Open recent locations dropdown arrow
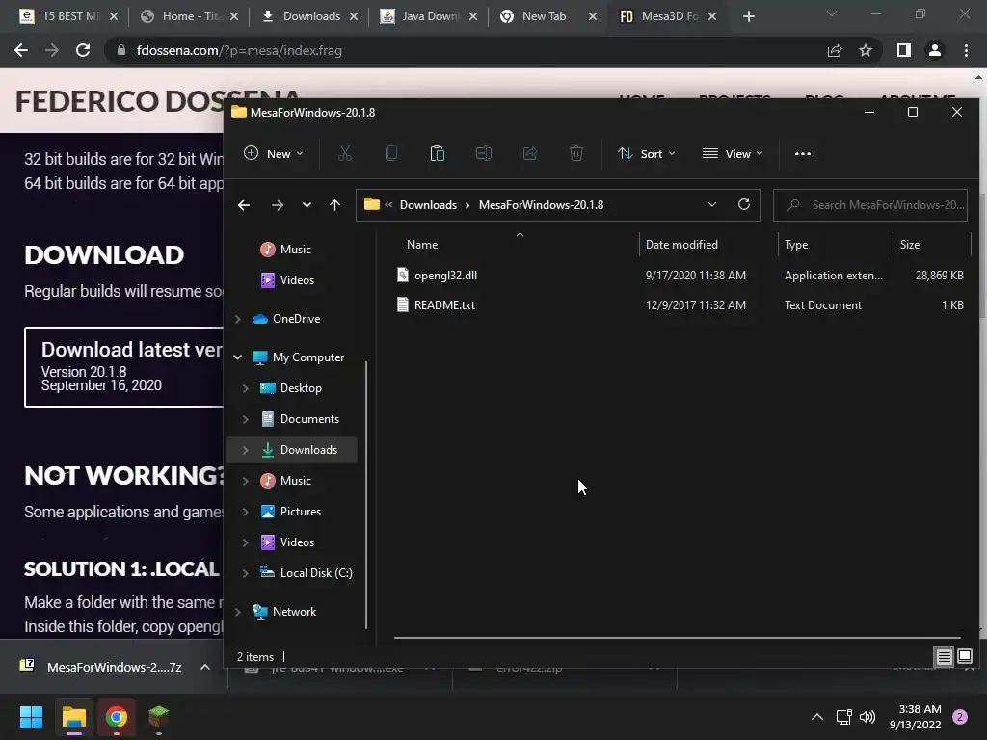The height and width of the screenshot is (740, 987). (x=307, y=205)
